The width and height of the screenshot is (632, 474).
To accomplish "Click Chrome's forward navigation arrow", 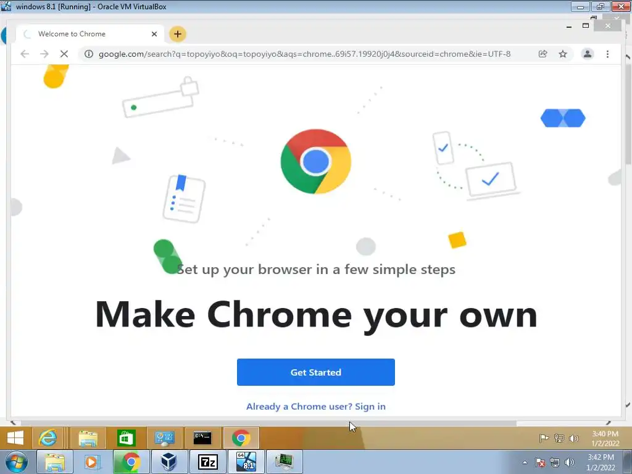I will point(44,54).
